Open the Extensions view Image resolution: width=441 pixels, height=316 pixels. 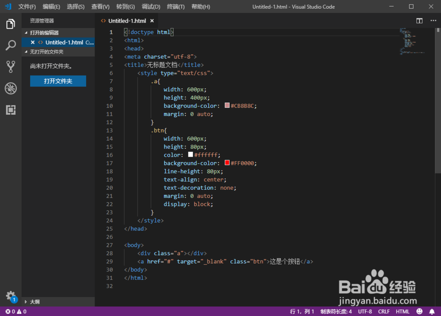[x=11, y=110]
